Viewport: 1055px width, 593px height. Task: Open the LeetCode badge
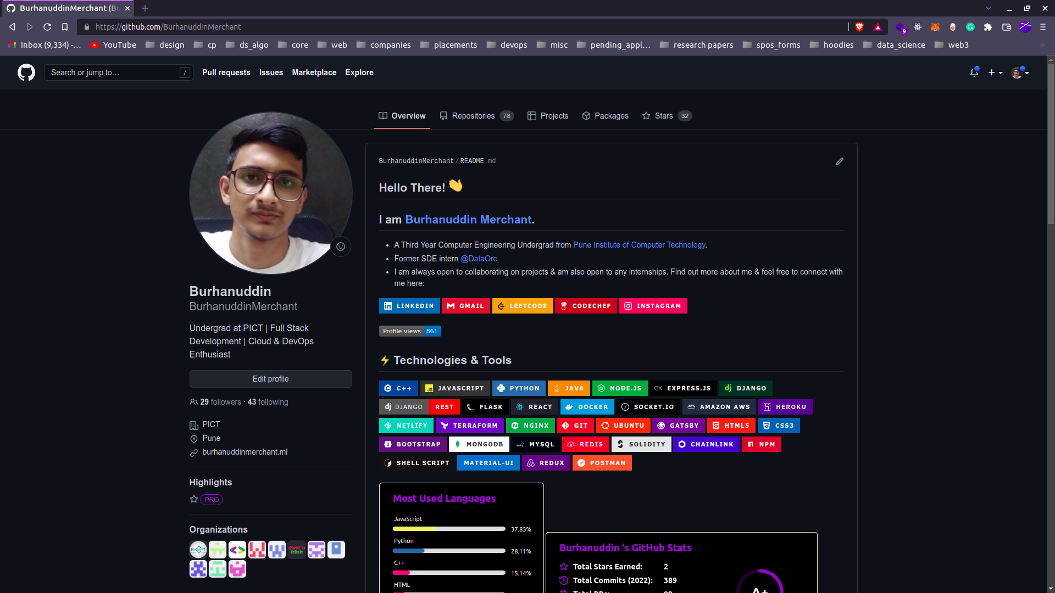pos(523,306)
